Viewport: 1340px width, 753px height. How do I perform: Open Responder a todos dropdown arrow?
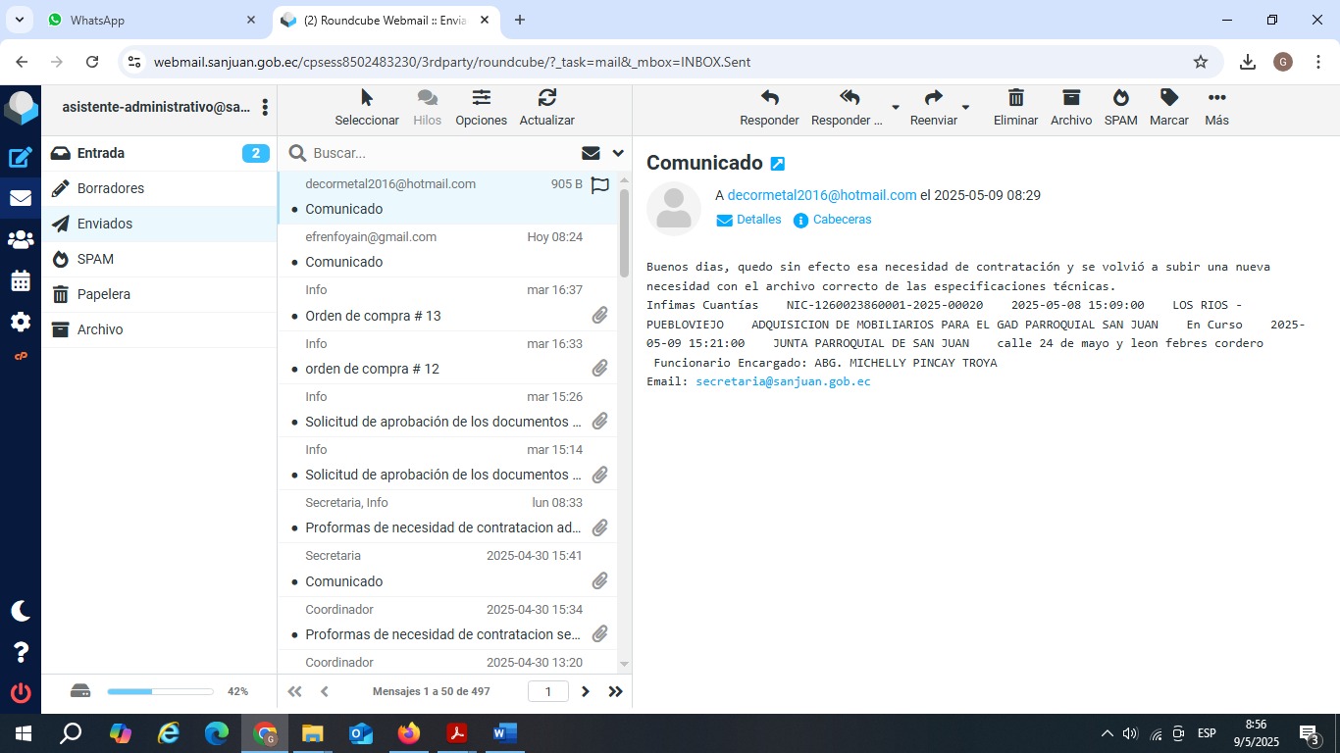(x=895, y=107)
